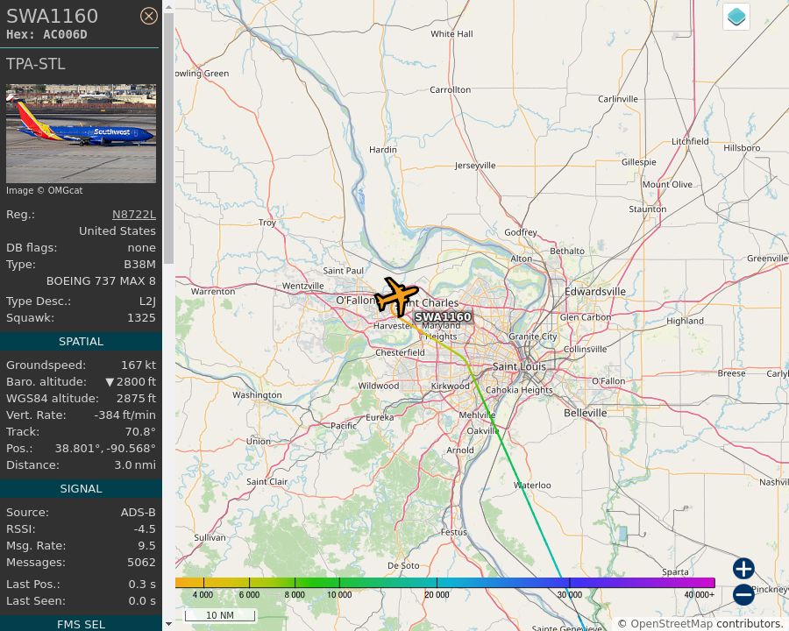Click the Image © OMGcat credit
The height and width of the screenshot is (631, 789).
point(45,191)
